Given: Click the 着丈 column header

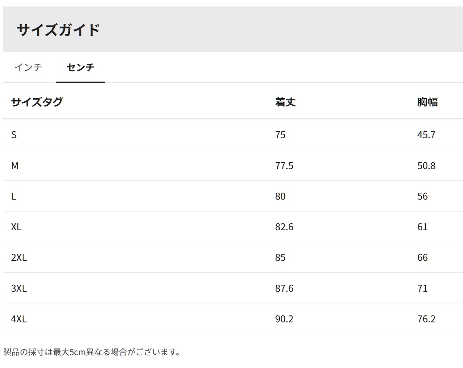Looking at the screenshot, I should pos(285,102).
